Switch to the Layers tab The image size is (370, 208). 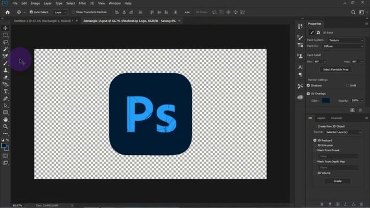point(321,118)
